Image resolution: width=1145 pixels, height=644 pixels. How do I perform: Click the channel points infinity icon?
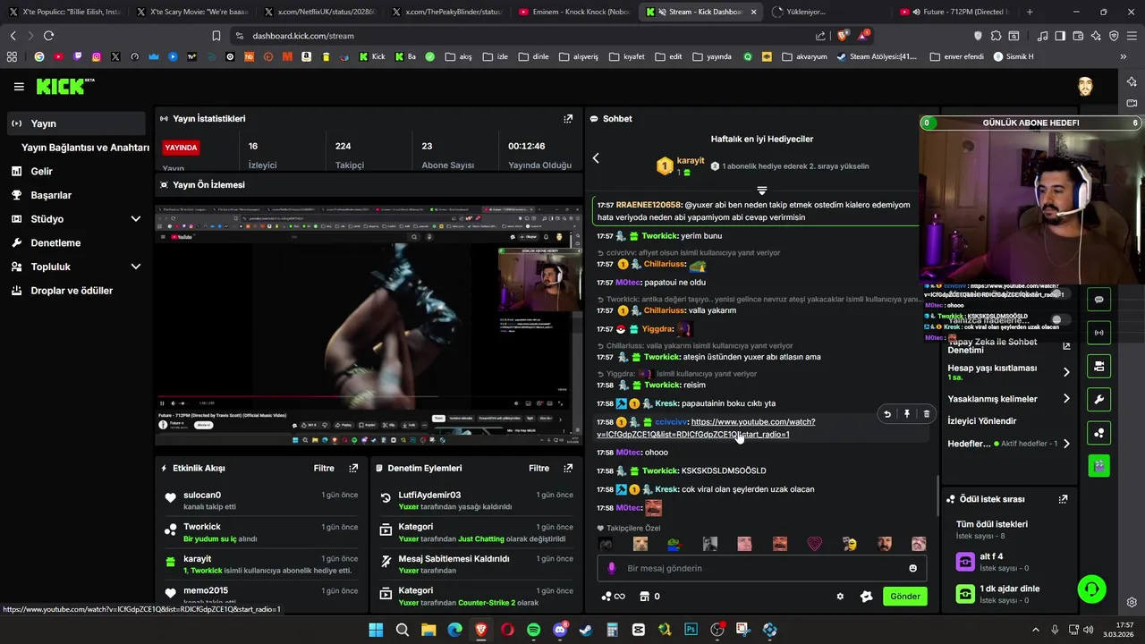point(613,597)
